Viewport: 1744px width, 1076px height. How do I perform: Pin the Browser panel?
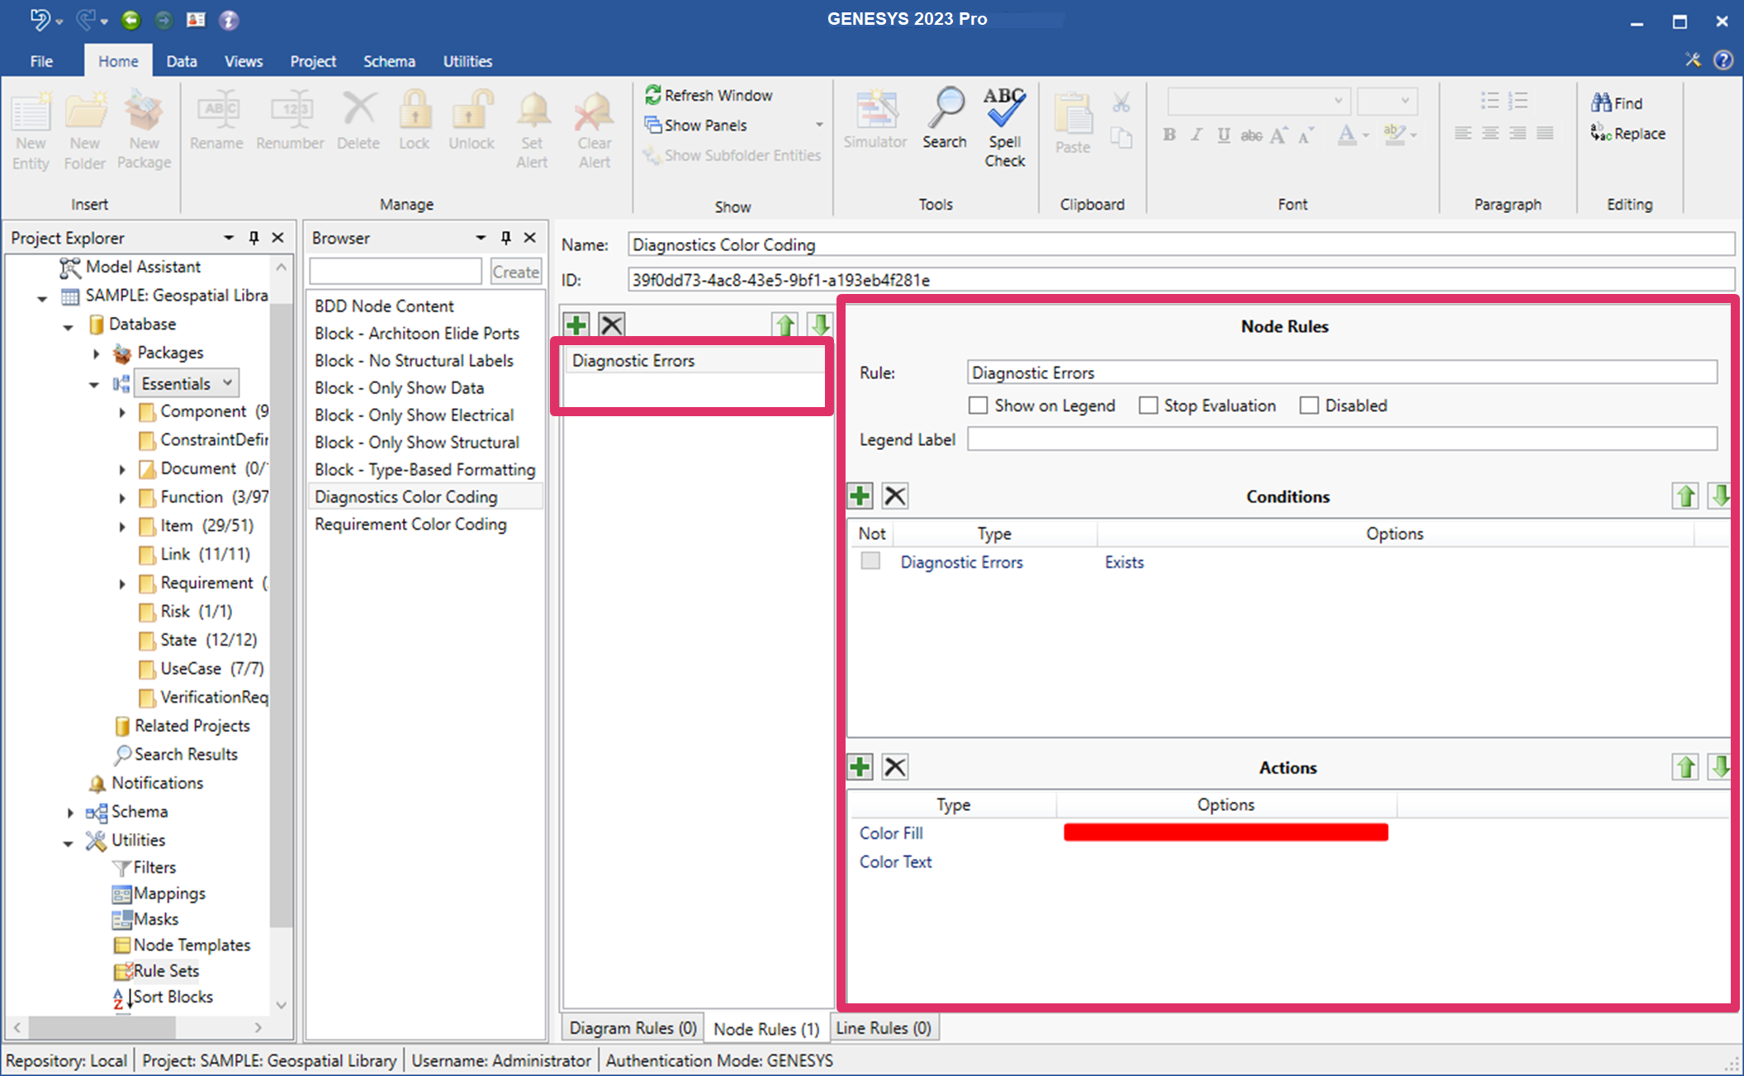pos(505,238)
